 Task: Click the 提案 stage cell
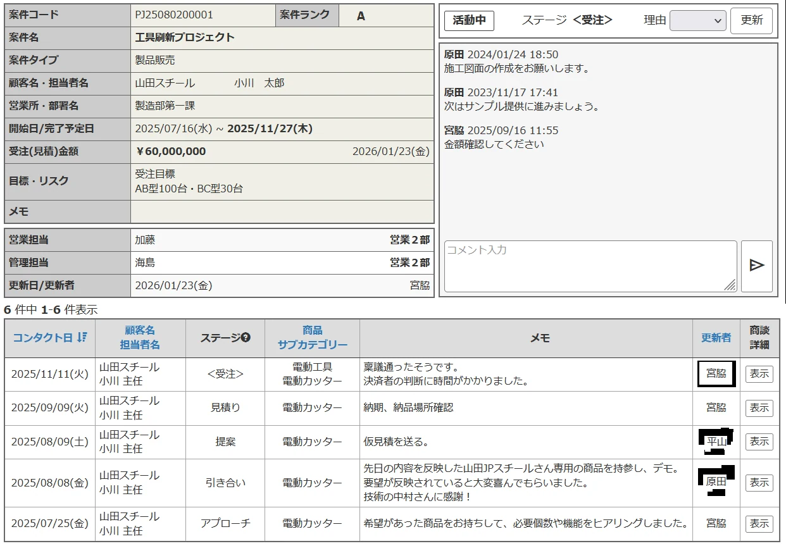[225, 442]
